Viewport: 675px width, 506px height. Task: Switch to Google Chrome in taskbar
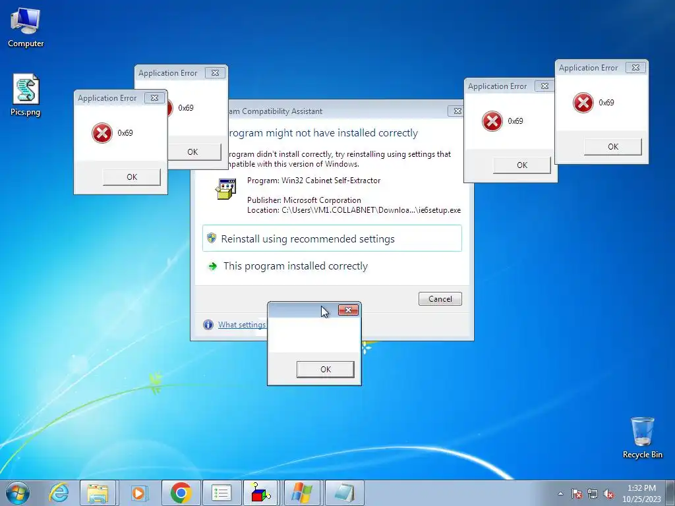point(181,493)
